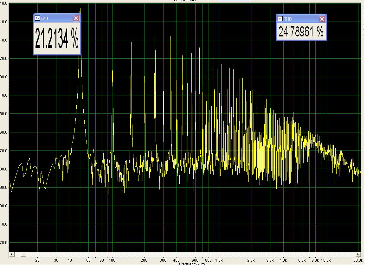Click the "300" frequency axis label
Screen dimensions: 386x269
tap(163, 260)
